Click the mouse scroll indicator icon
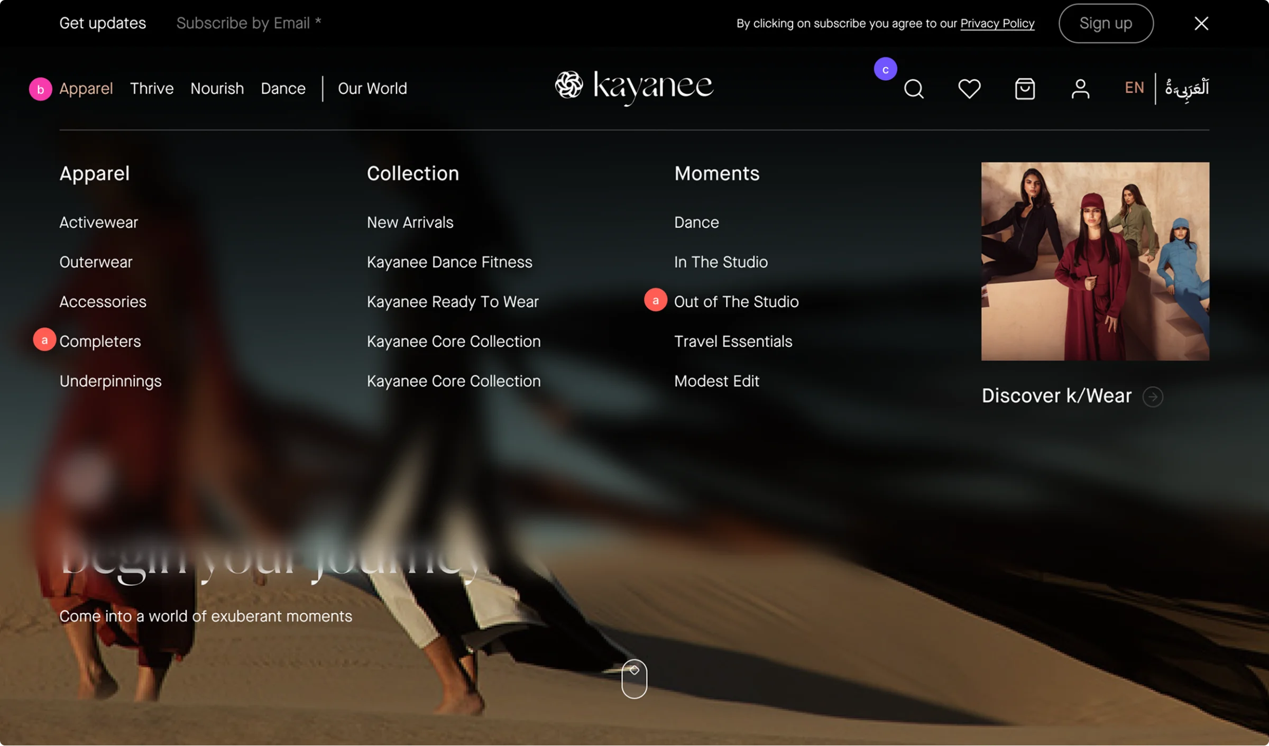Image resolution: width=1269 pixels, height=746 pixels. [635, 679]
